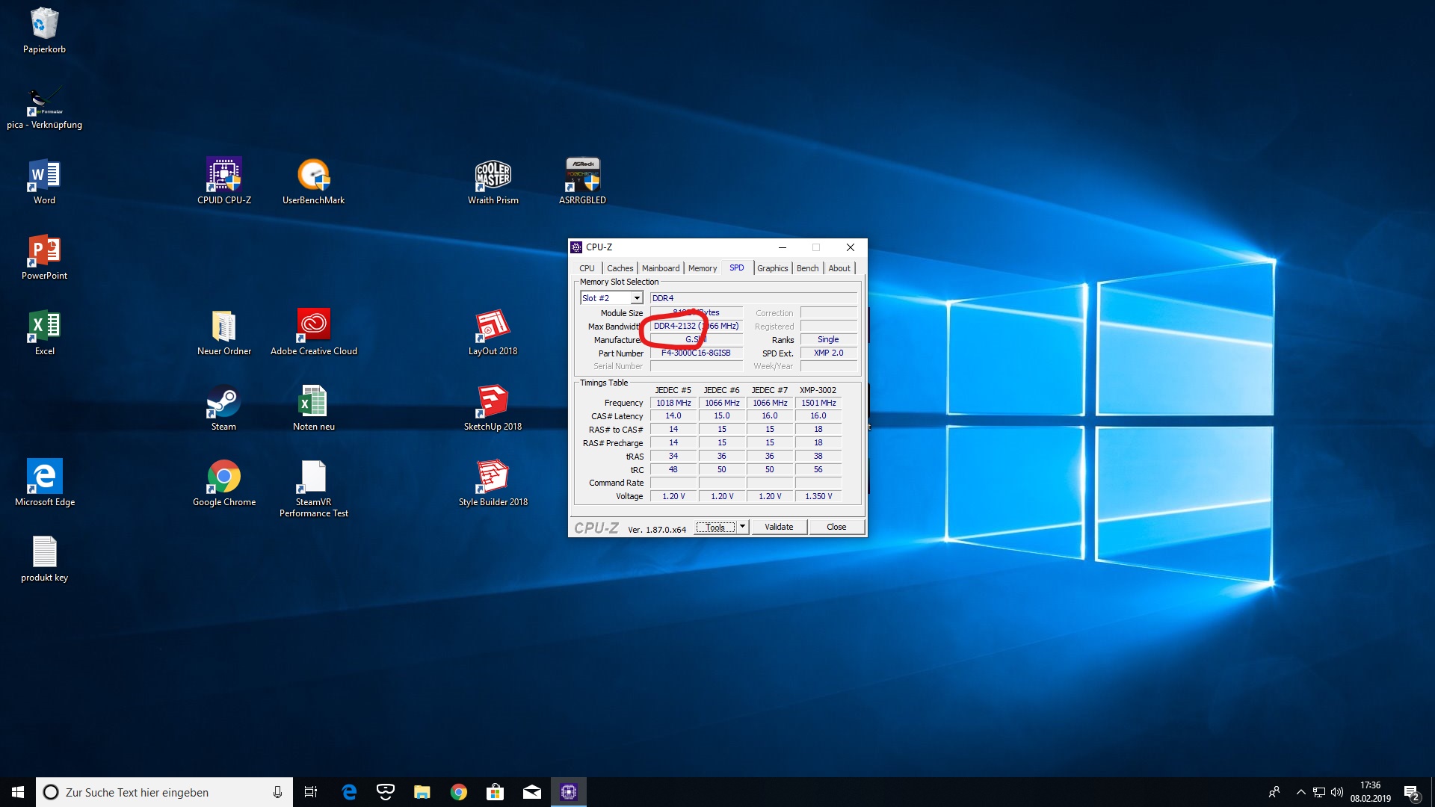
Task: Select the SPD tab
Action: (737, 268)
